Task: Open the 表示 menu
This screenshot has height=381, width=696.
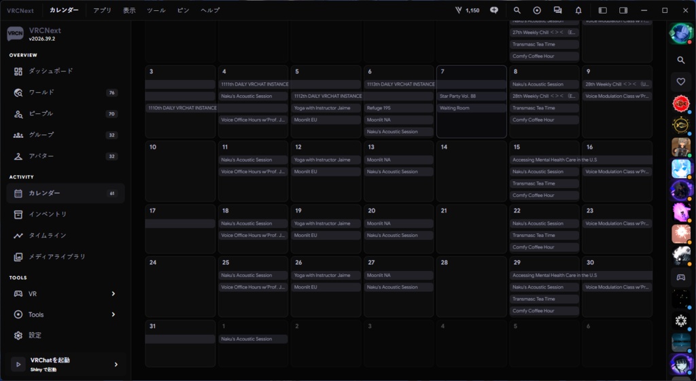Action: [x=129, y=10]
